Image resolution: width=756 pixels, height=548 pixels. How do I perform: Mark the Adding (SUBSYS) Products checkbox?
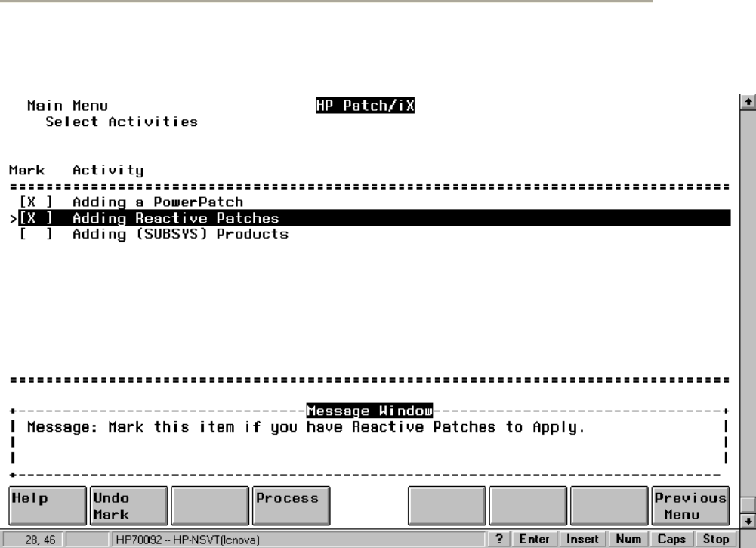(35, 234)
